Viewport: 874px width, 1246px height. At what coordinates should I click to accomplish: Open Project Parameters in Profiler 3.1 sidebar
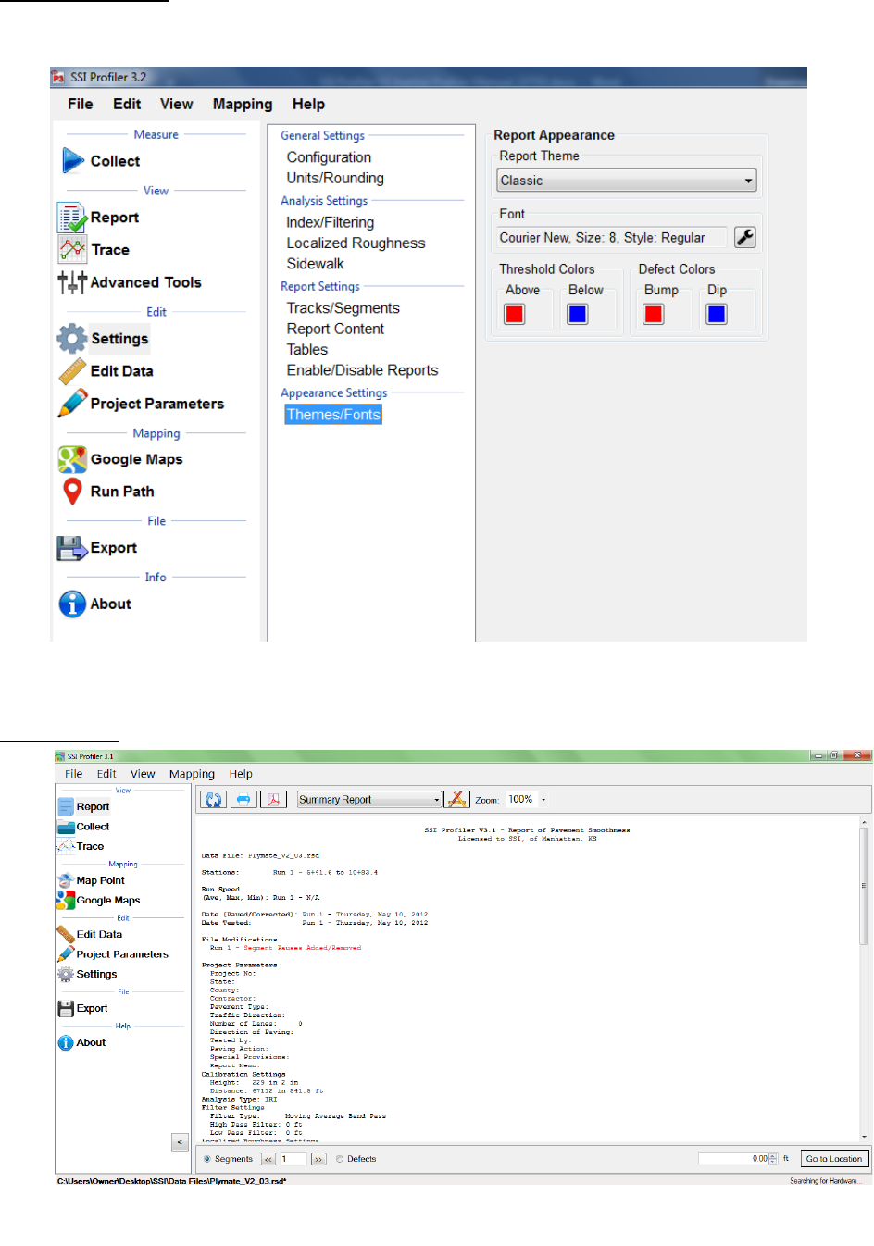point(113,954)
